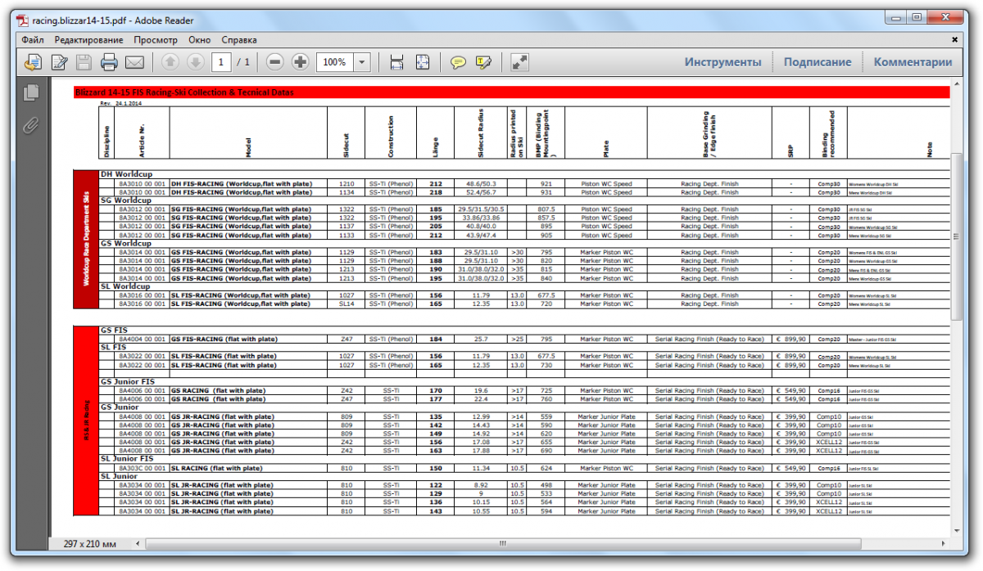The image size is (983, 571).
Task: Print the document with the printer icon
Action: tap(109, 62)
